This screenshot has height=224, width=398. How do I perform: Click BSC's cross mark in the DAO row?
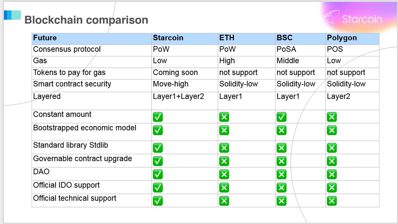pyautogui.click(x=281, y=174)
